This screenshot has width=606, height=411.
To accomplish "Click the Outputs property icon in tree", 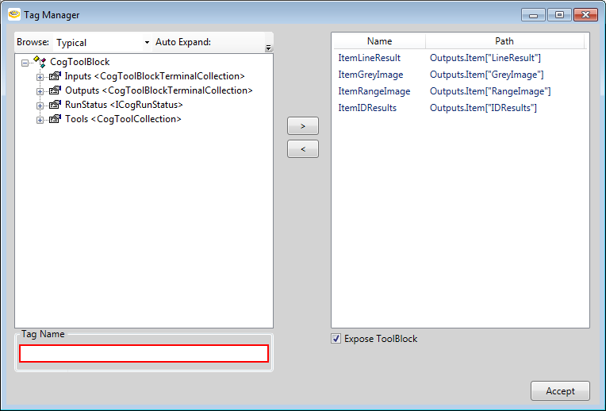I will coord(55,90).
